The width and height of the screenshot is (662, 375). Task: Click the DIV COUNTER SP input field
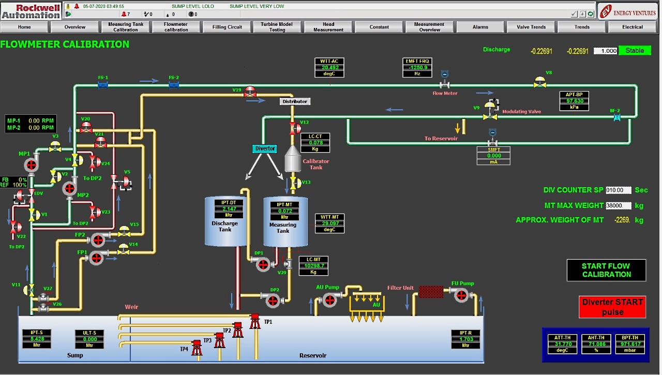(x=619, y=190)
